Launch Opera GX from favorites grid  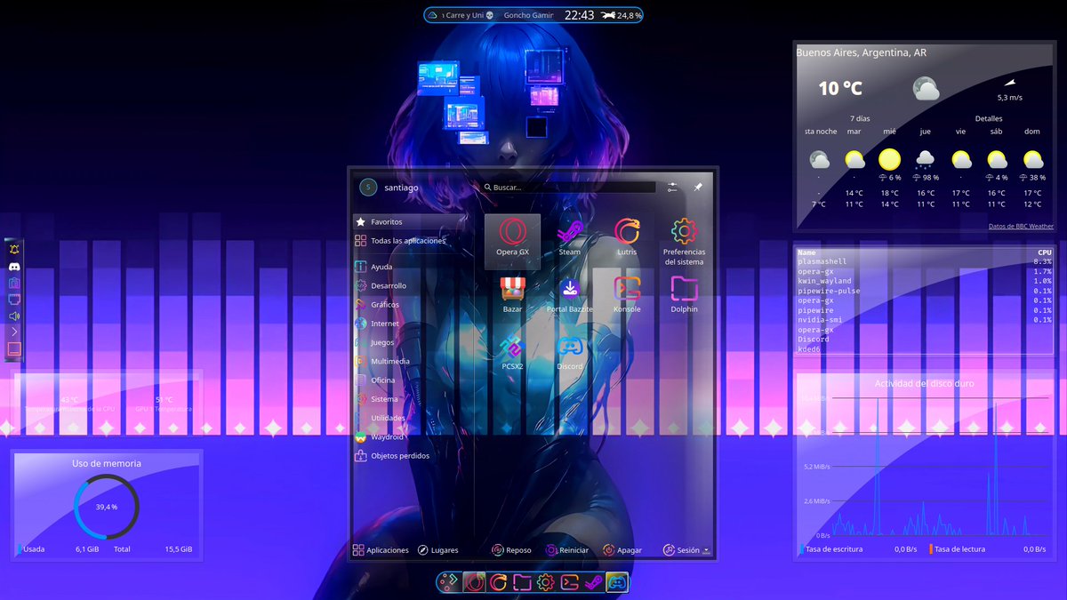(x=512, y=241)
